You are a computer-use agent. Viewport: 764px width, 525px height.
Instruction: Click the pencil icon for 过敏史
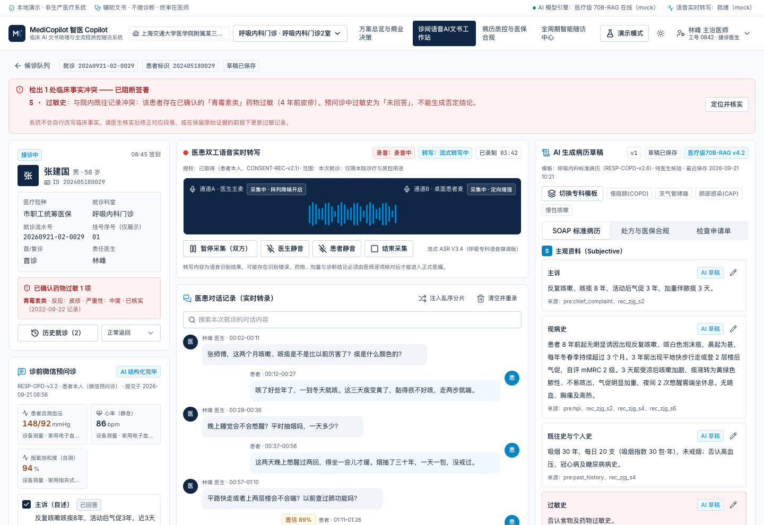(x=733, y=505)
